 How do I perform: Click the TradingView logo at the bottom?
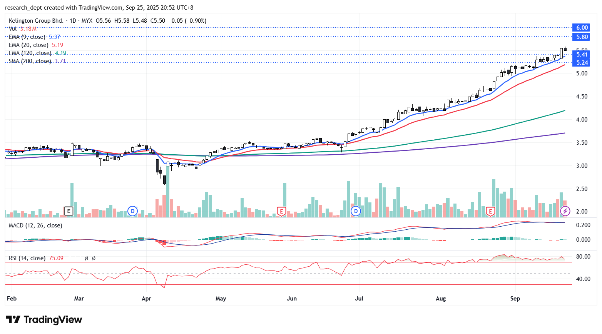click(44, 320)
